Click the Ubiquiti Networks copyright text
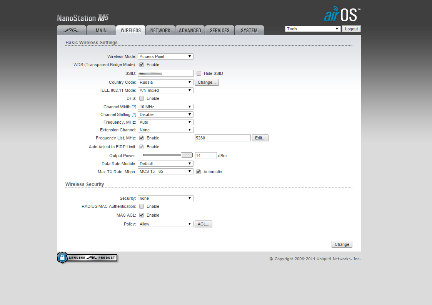432x305 pixels. [x=315, y=259]
